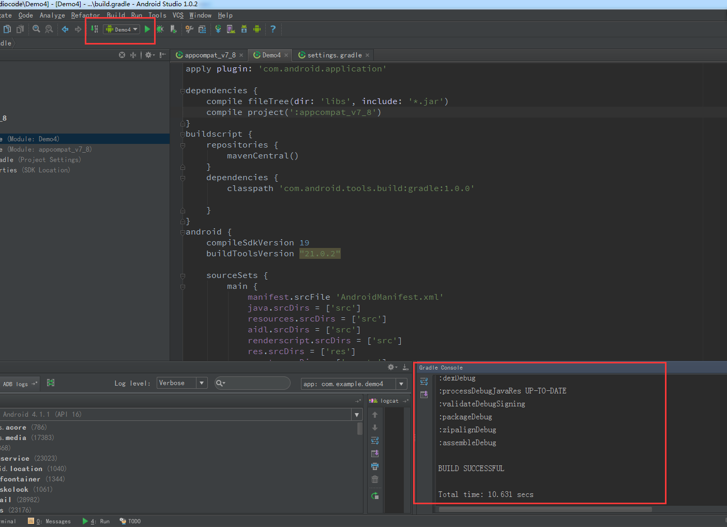Click the Make Project icon
This screenshot has height=527, width=727.
click(95, 29)
